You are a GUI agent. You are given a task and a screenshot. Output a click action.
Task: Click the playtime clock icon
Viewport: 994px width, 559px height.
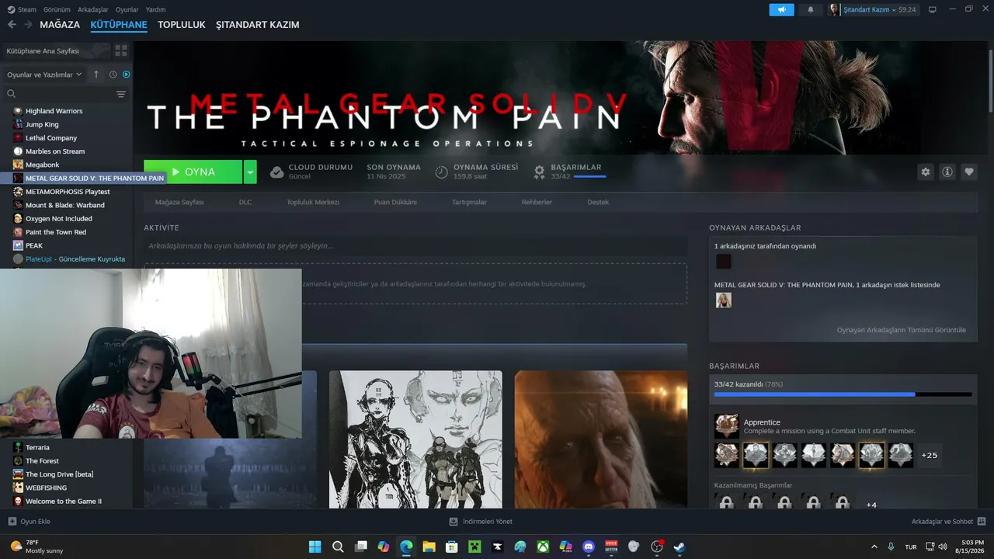click(x=441, y=172)
